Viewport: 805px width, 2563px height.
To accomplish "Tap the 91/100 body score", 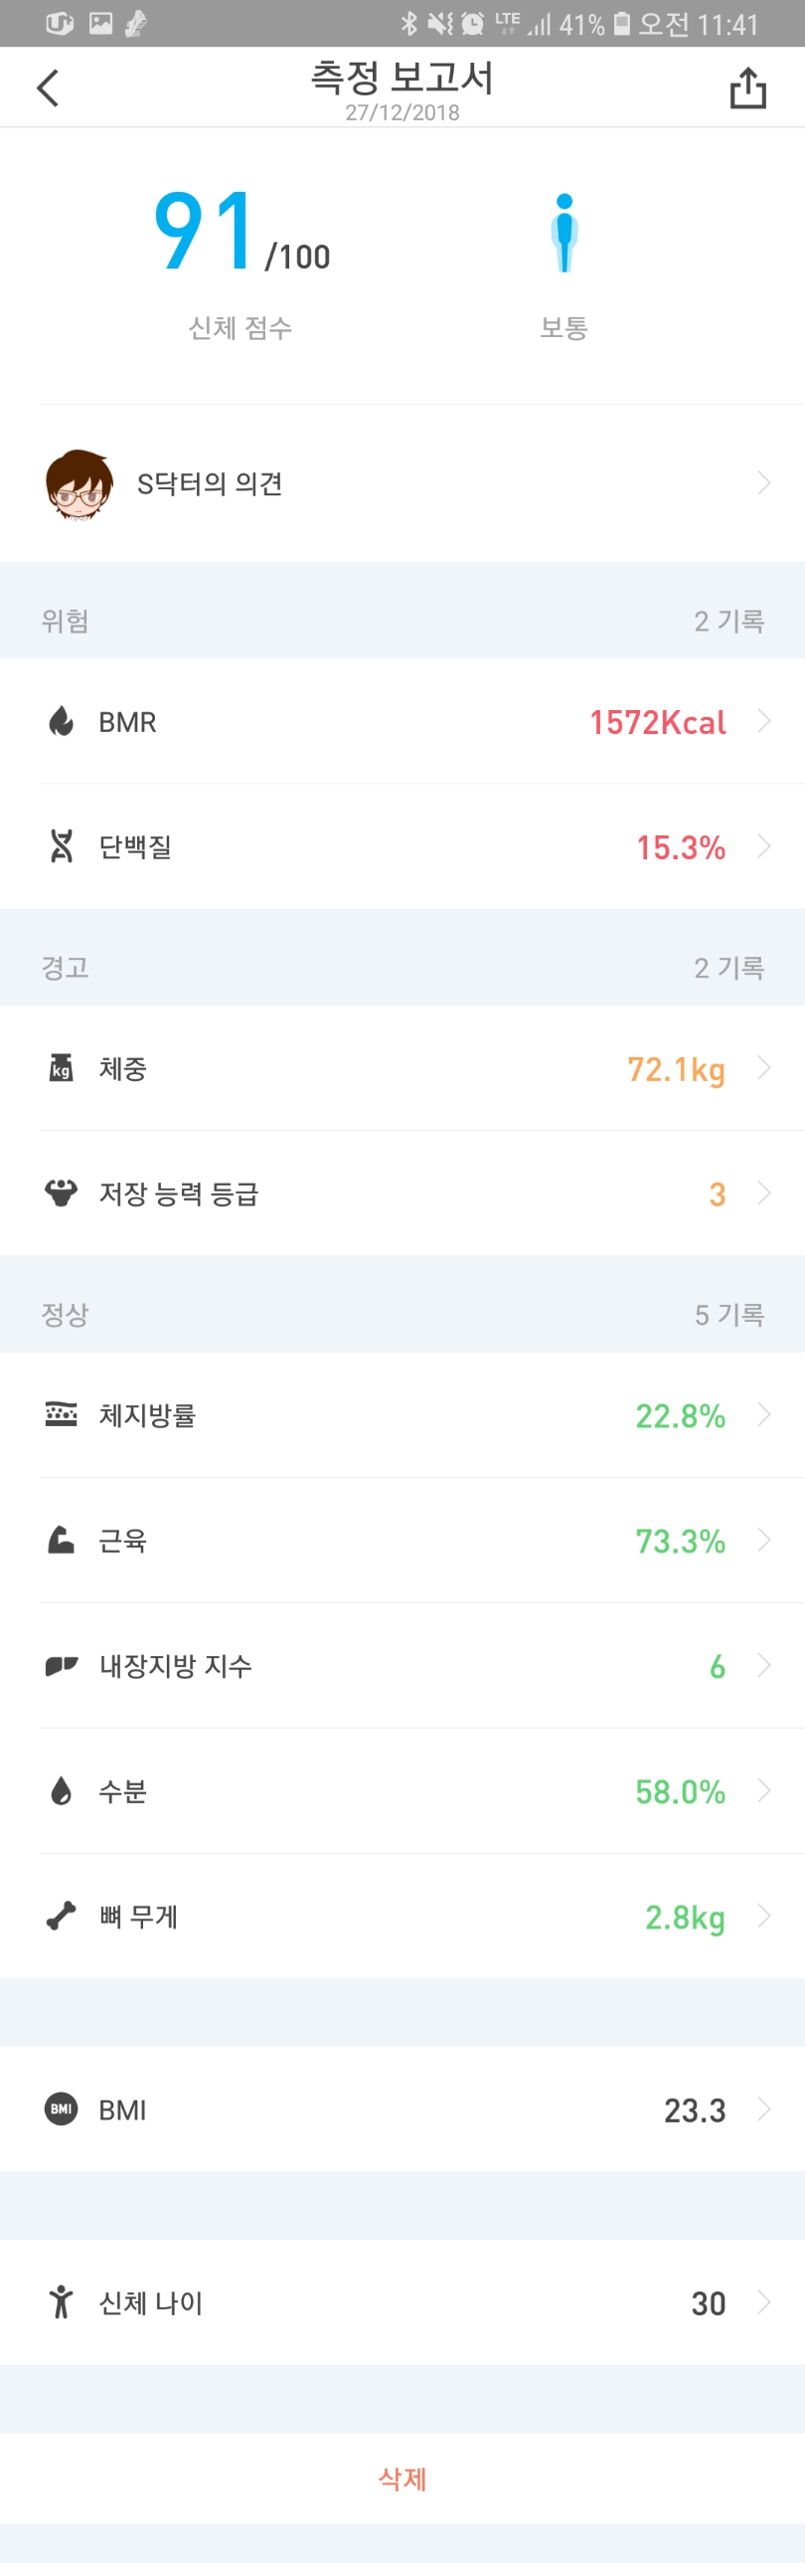I will click(x=241, y=234).
